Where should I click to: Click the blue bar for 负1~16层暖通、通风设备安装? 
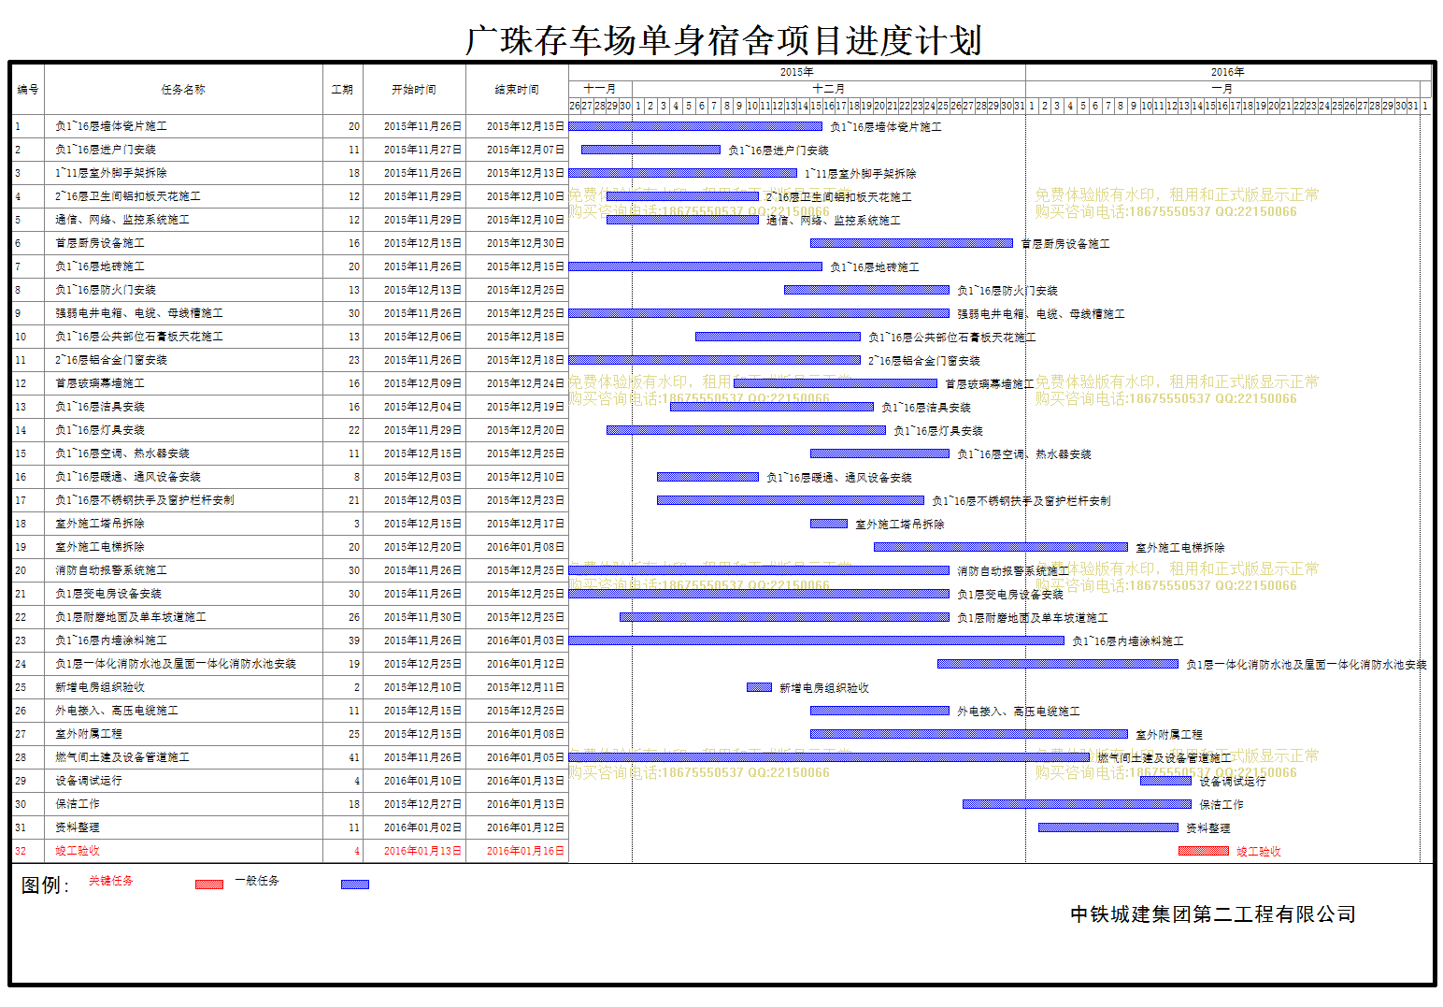point(707,477)
